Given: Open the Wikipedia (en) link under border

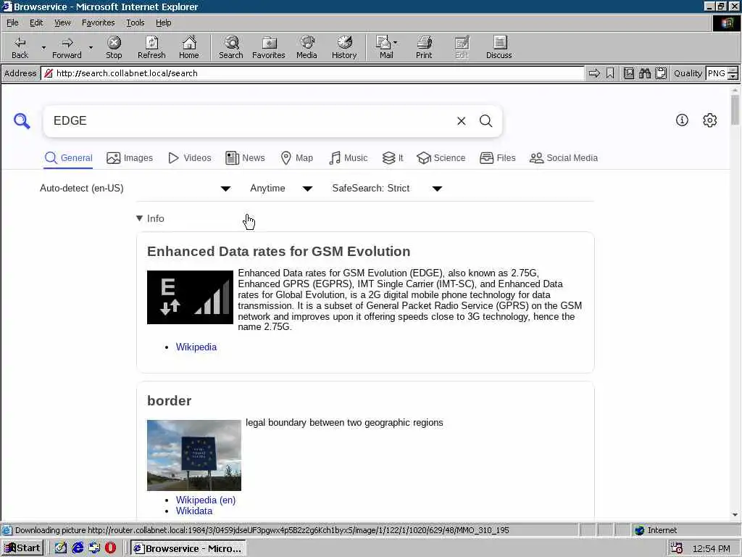Looking at the screenshot, I should point(205,500).
